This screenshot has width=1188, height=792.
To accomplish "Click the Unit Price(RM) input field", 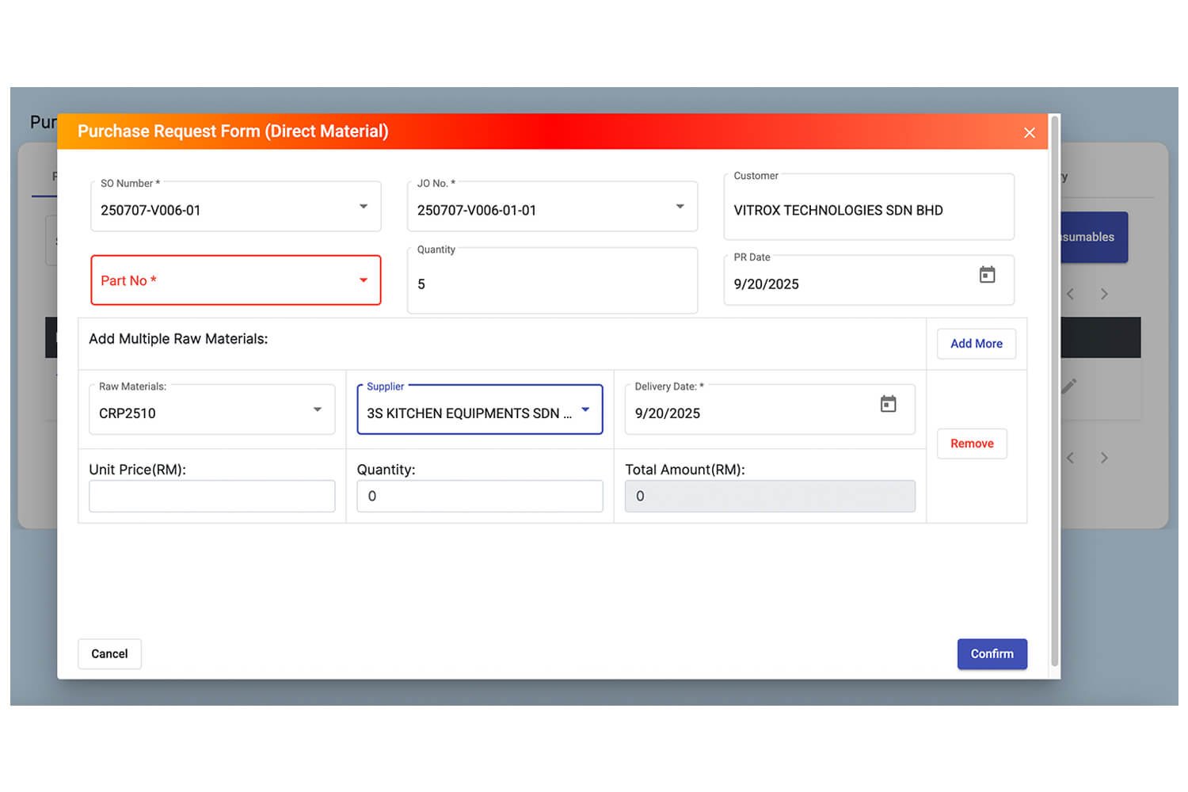I will tap(211, 497).
